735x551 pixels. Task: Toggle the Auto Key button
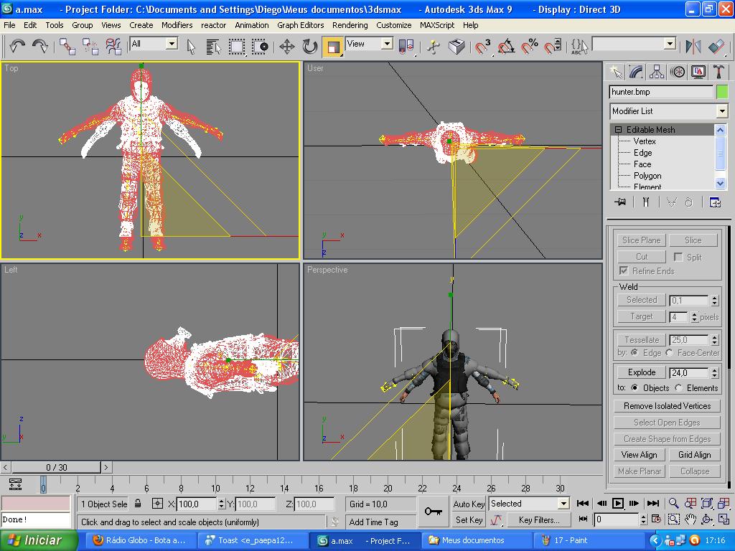point(469,504)
